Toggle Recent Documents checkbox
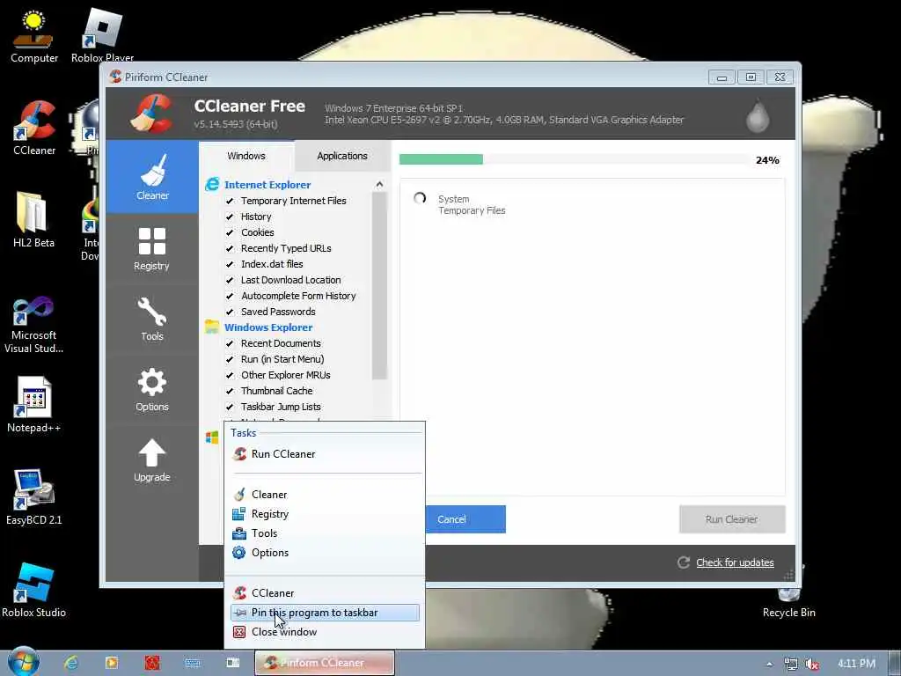 point(230,343)
